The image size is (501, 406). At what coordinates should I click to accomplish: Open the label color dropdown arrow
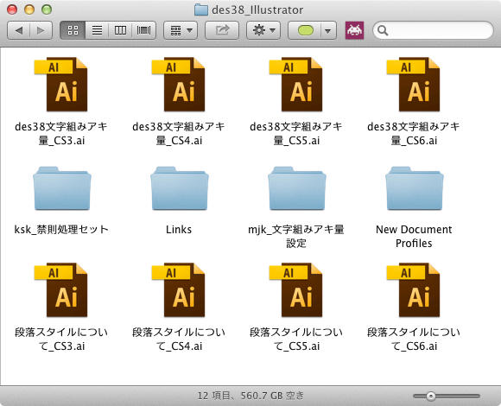click(328, 30)
